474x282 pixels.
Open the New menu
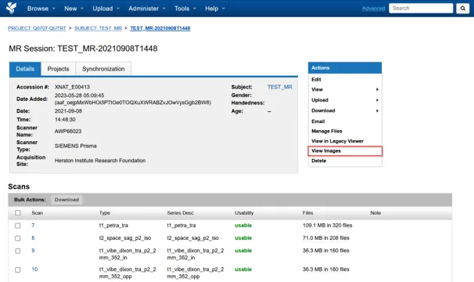(x=74, y=9)
